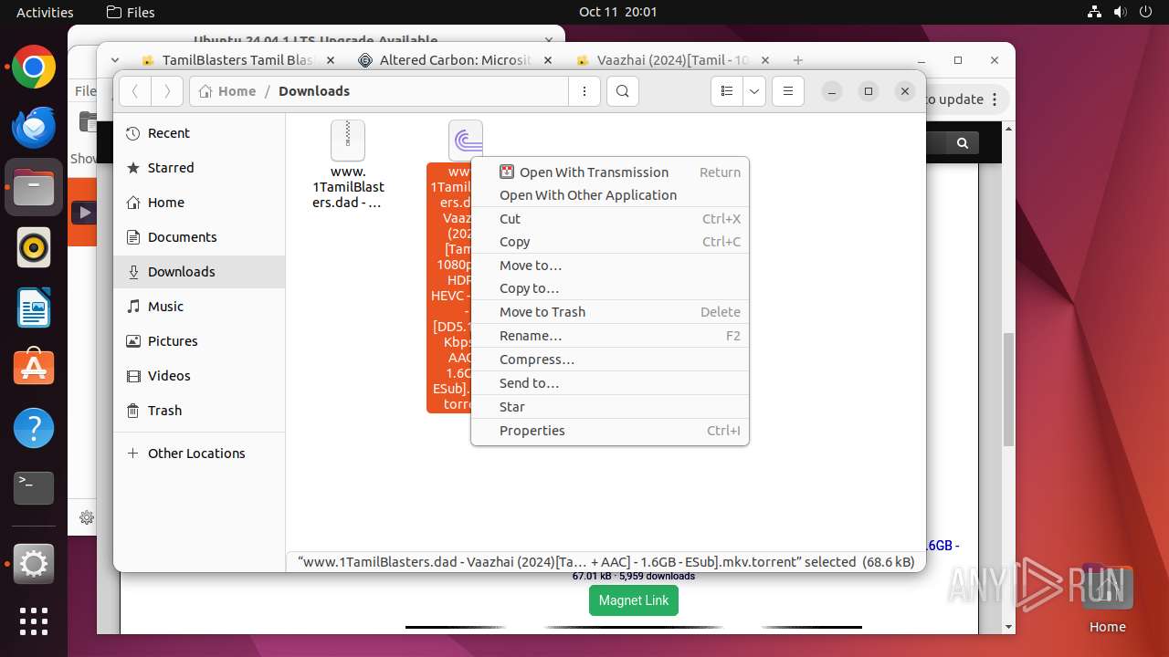Click the search icon in Files
The image size is (1169, 657).
(x=623, y=91)
